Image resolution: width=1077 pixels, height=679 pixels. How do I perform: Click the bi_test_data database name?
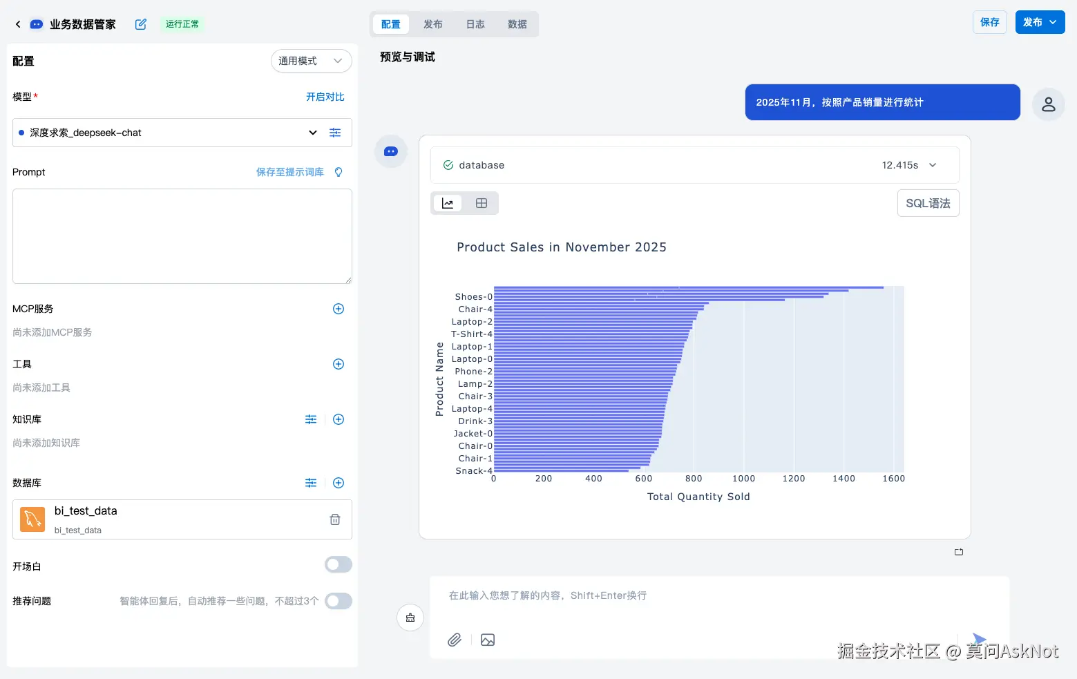click(x=86, y=511)
